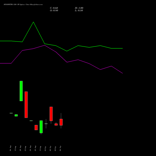The image size is (156, 156).
Task: Select the tall green candle for 20 Aug
Action: (x=21, y=91)
